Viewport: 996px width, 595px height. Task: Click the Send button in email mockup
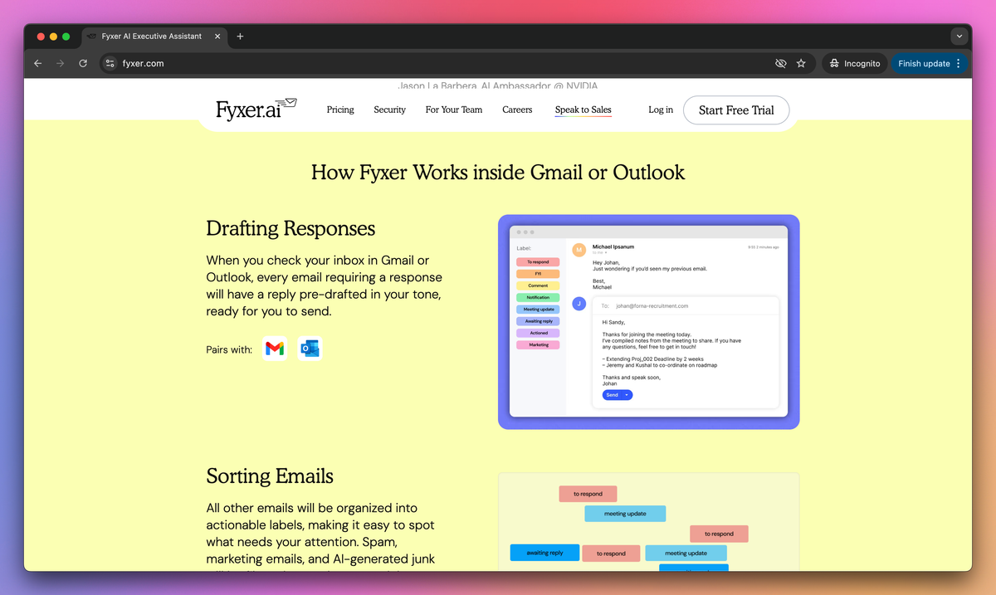pyautogui.click(x=617, y=395)
